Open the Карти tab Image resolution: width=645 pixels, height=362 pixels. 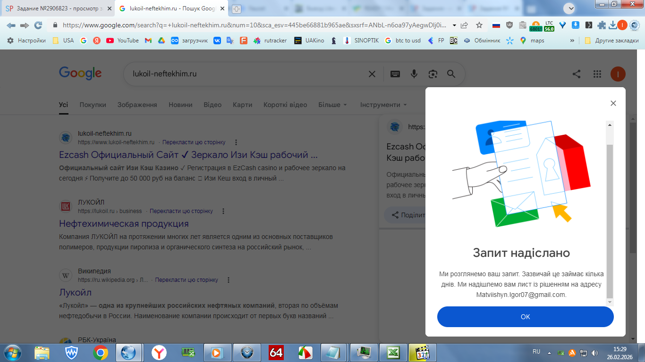[243, 105]
